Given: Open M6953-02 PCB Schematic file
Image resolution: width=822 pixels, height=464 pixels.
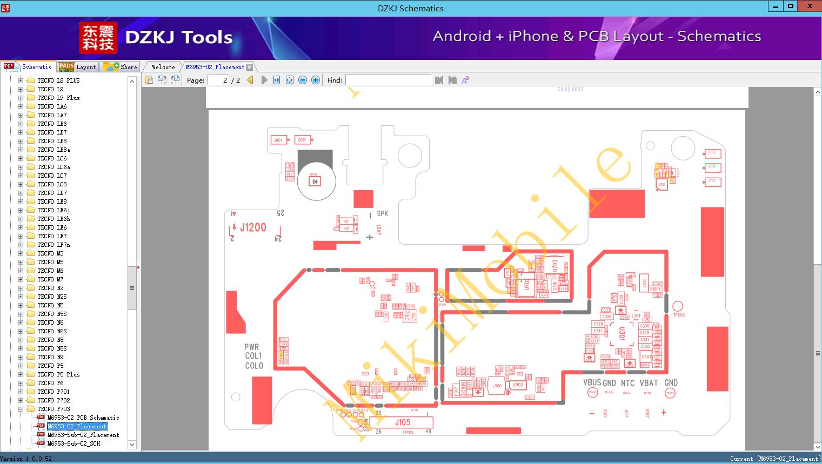Looking at the screenshot, I should pos(83,418).
